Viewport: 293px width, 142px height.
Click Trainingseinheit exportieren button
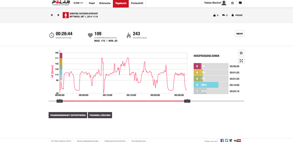coord(68,115)
